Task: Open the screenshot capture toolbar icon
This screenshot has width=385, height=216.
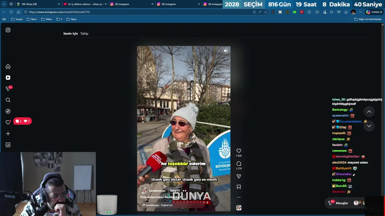Action: (346, 12)
